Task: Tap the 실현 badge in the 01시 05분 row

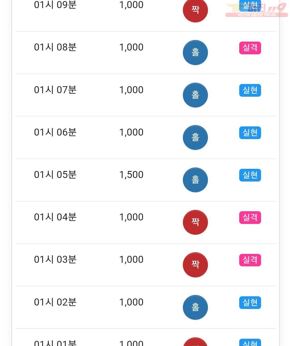Action: [x=250, y=175]
